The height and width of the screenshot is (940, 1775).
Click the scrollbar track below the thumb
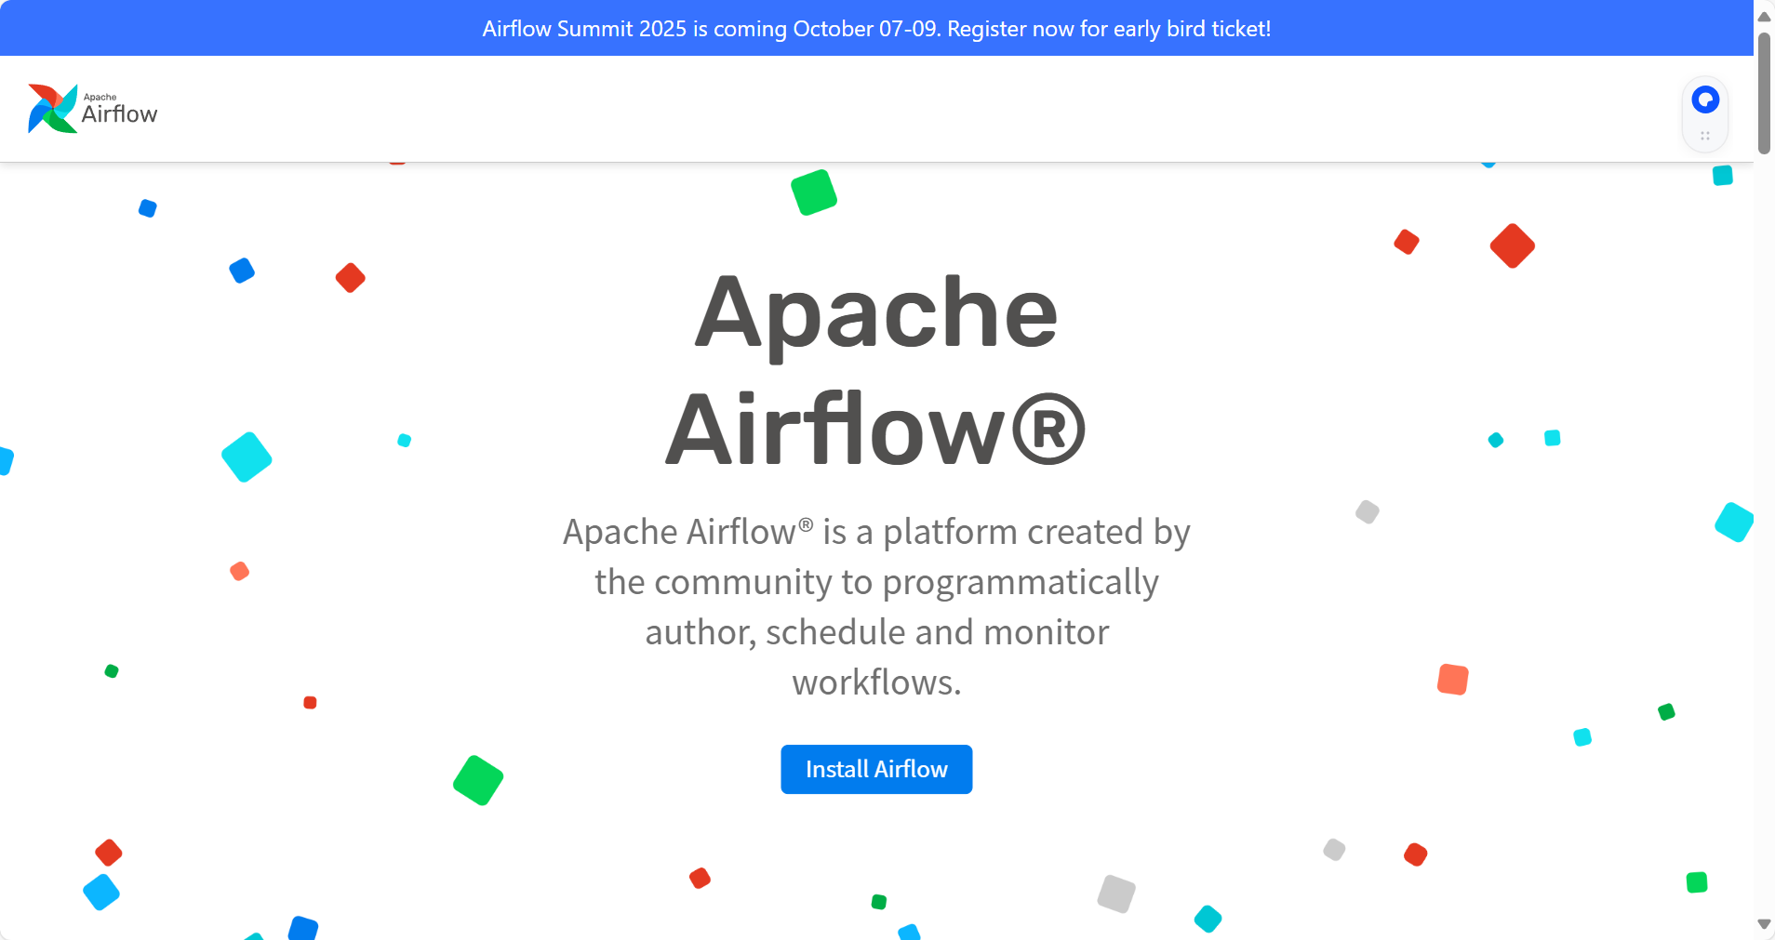1764,530
